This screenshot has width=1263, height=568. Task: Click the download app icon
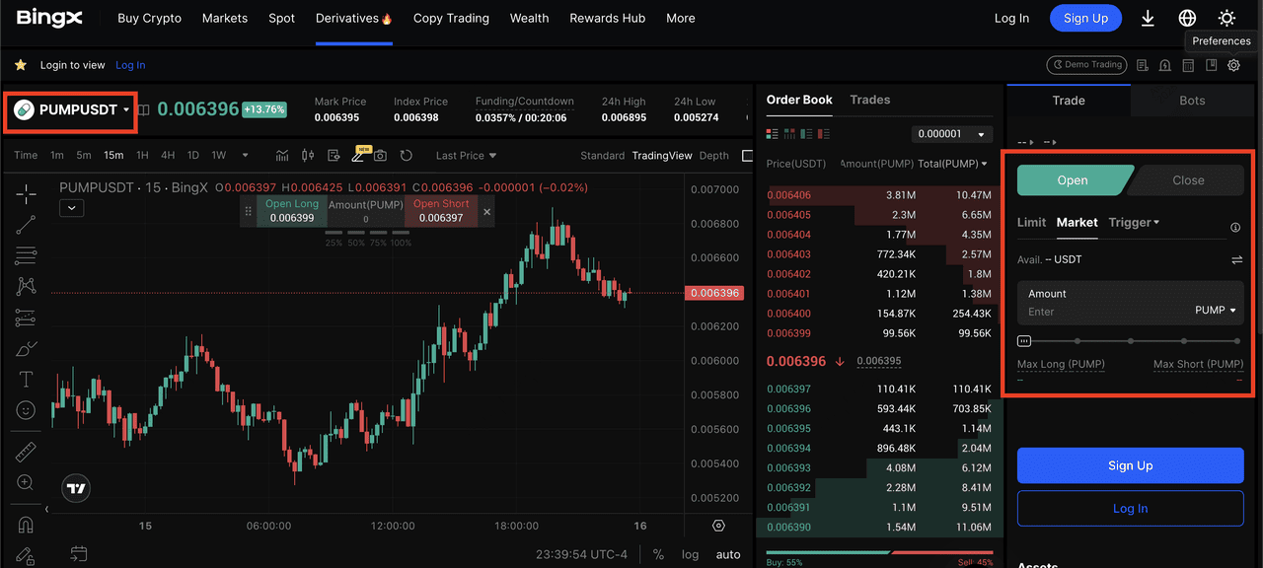pos(1148,18)
